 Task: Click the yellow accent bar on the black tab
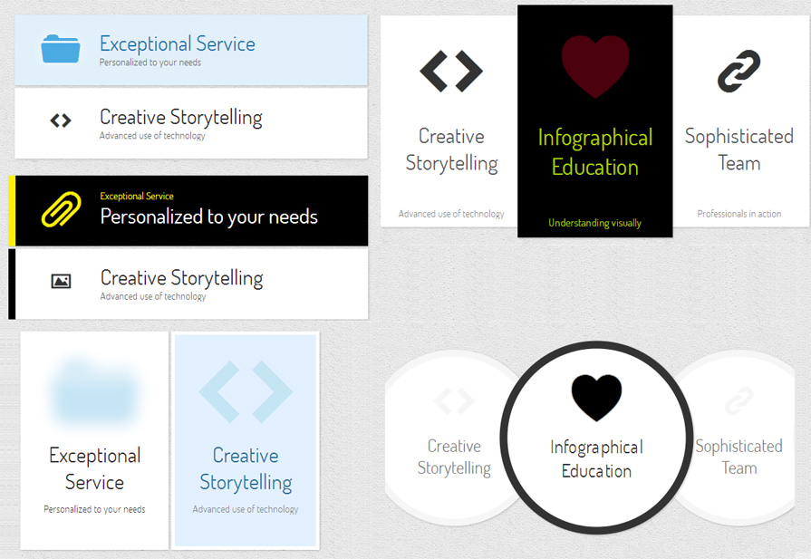pyautogui.click(x=12, y=211)
